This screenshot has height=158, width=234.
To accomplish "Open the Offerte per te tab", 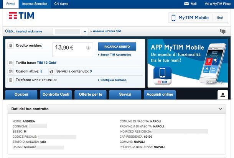I will click(91, 94).
